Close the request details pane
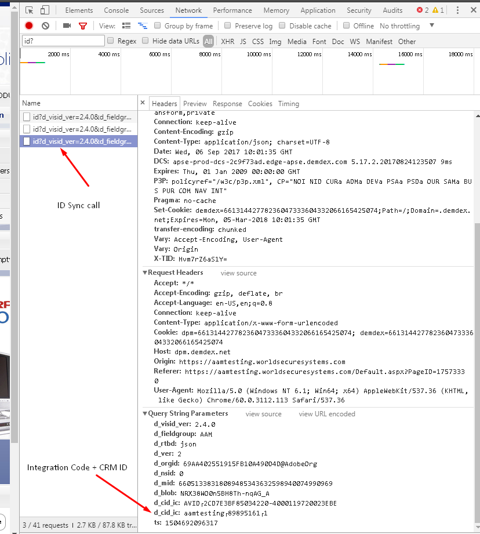480x534 pixels. click(x=143, y=103)
